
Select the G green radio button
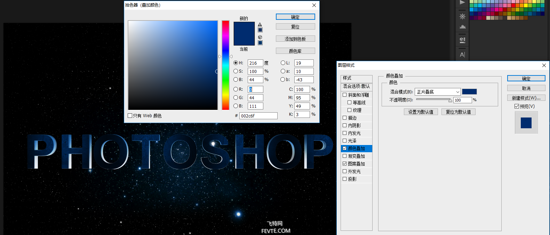(x=236, y=98)
